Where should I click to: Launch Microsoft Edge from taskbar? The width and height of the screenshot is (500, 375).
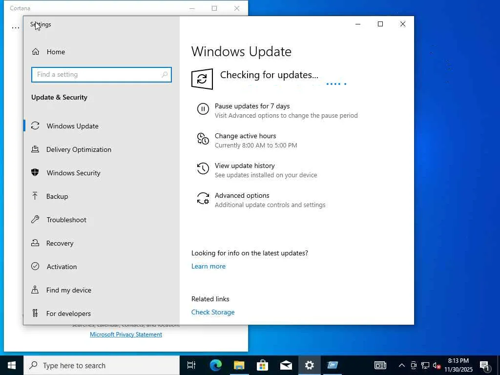tap(215, 365)
